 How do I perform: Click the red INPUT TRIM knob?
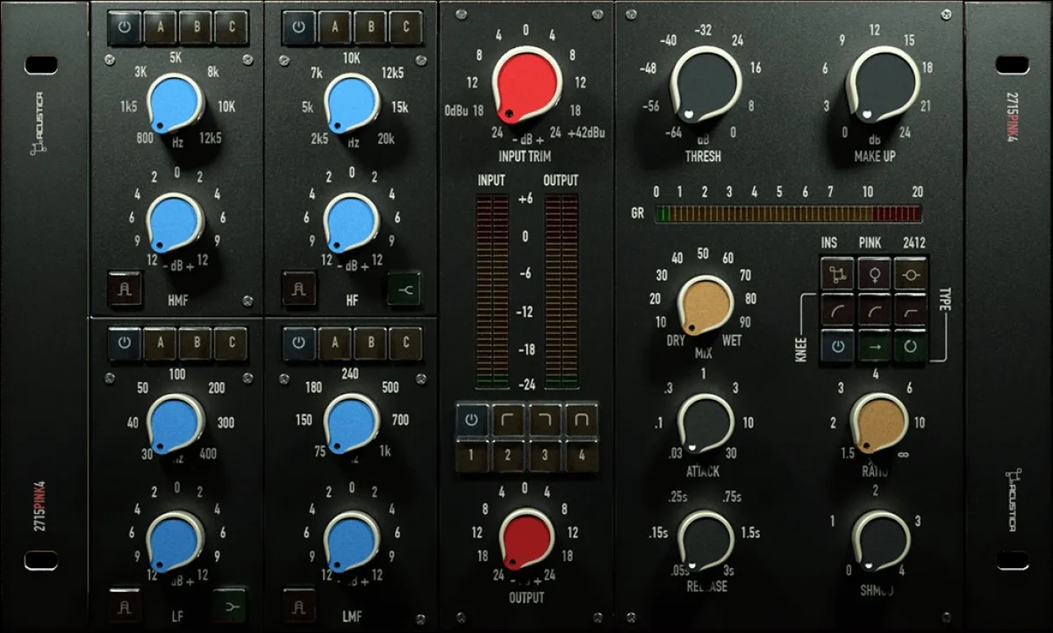pyautogui.click(x=526, y=83)
